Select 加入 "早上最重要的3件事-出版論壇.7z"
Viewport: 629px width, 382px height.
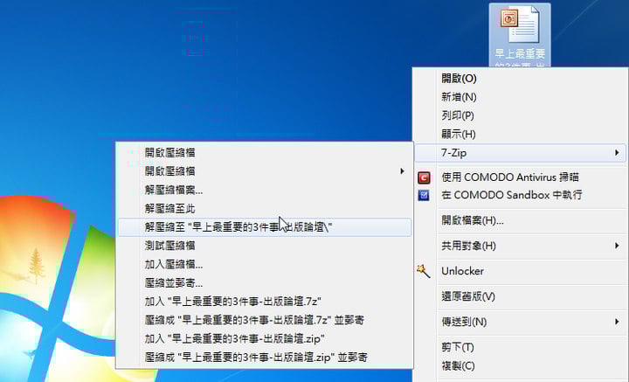(265, 302)
